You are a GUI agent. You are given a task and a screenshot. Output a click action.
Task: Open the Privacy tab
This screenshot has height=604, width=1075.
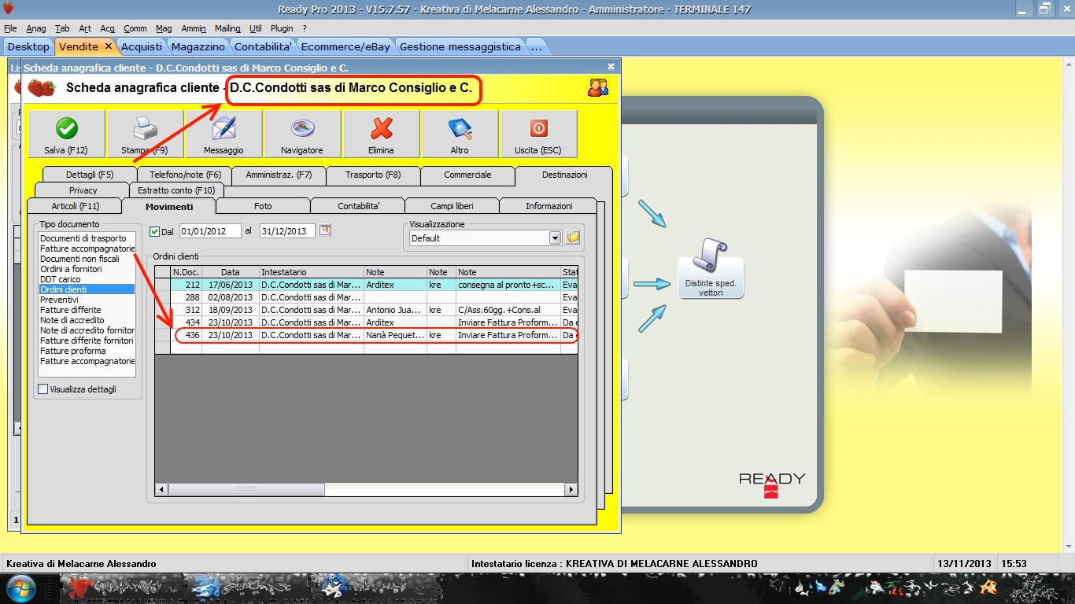click(x=83, y=190)
